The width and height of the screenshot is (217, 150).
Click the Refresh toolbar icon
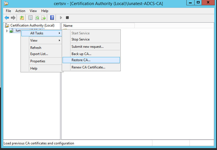37,18
